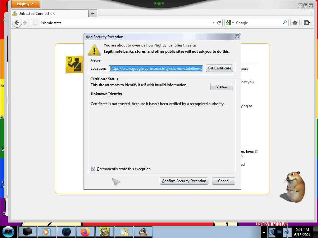Viewport: 318px width, 238px height.
Task: Toggle Permanently store this exception checkbox
Action: (x=93, y=169)
